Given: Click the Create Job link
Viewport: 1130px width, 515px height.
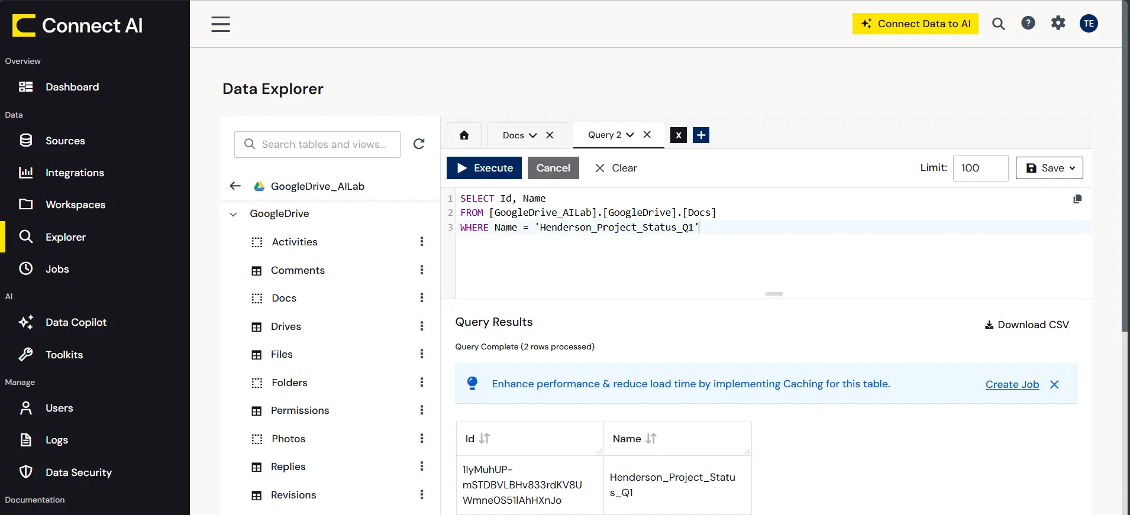Looking at the screenshot, I should pyautogui.click(x=1012, y=384).
